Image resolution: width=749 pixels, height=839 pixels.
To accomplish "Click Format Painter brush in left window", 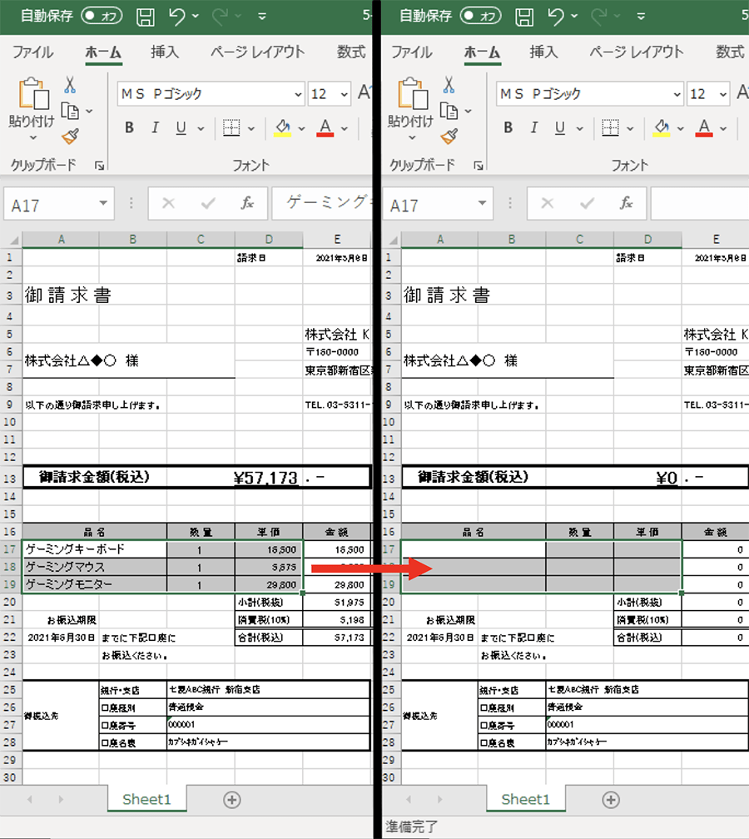I will 70,137.
